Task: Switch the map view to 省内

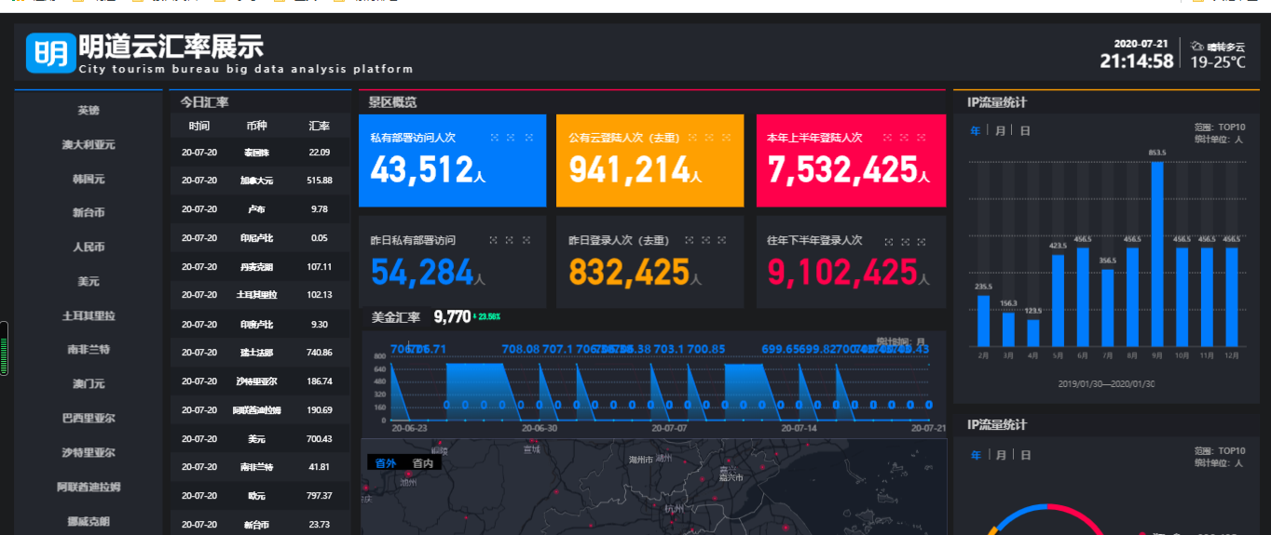Action: [x=423, y=462]
